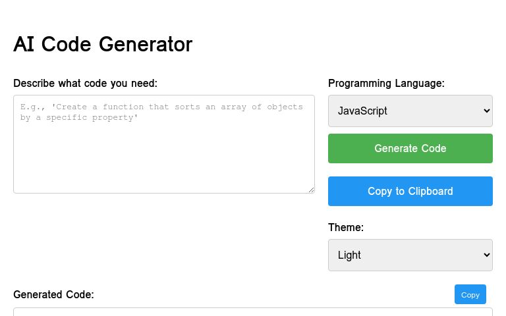Click small Copy button beside Generated Code
506x316 pixels.
point(470,294)
